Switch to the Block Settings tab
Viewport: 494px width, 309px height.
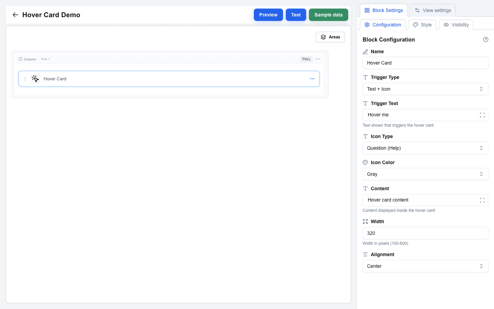pyautogui.click(x=384, y=10)
